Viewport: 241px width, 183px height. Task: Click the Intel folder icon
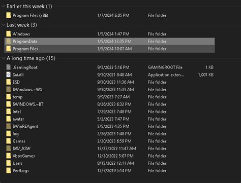9,112
